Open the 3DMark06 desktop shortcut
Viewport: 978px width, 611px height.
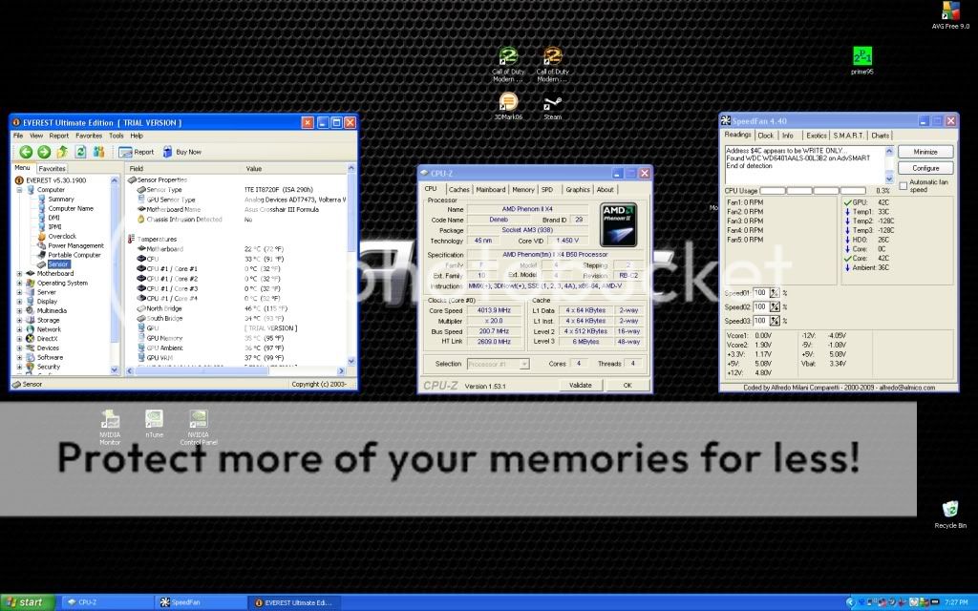[x=508, y=106]
